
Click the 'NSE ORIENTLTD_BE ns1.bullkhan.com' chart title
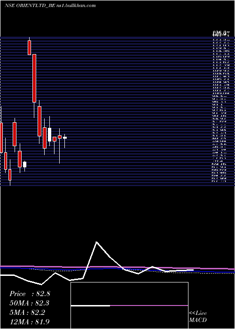(50, 6)
